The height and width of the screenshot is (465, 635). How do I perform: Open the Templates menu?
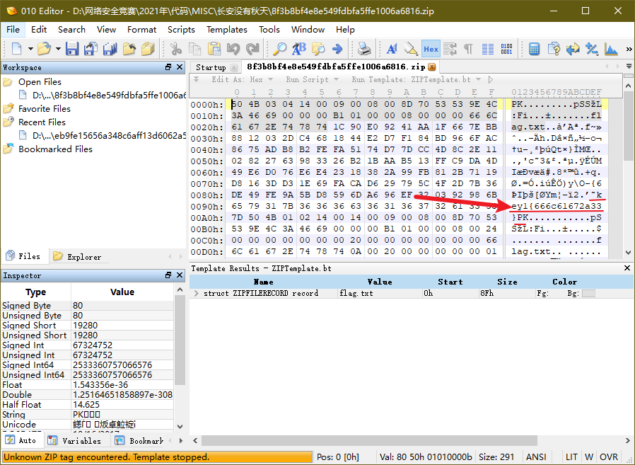(227, 30)
